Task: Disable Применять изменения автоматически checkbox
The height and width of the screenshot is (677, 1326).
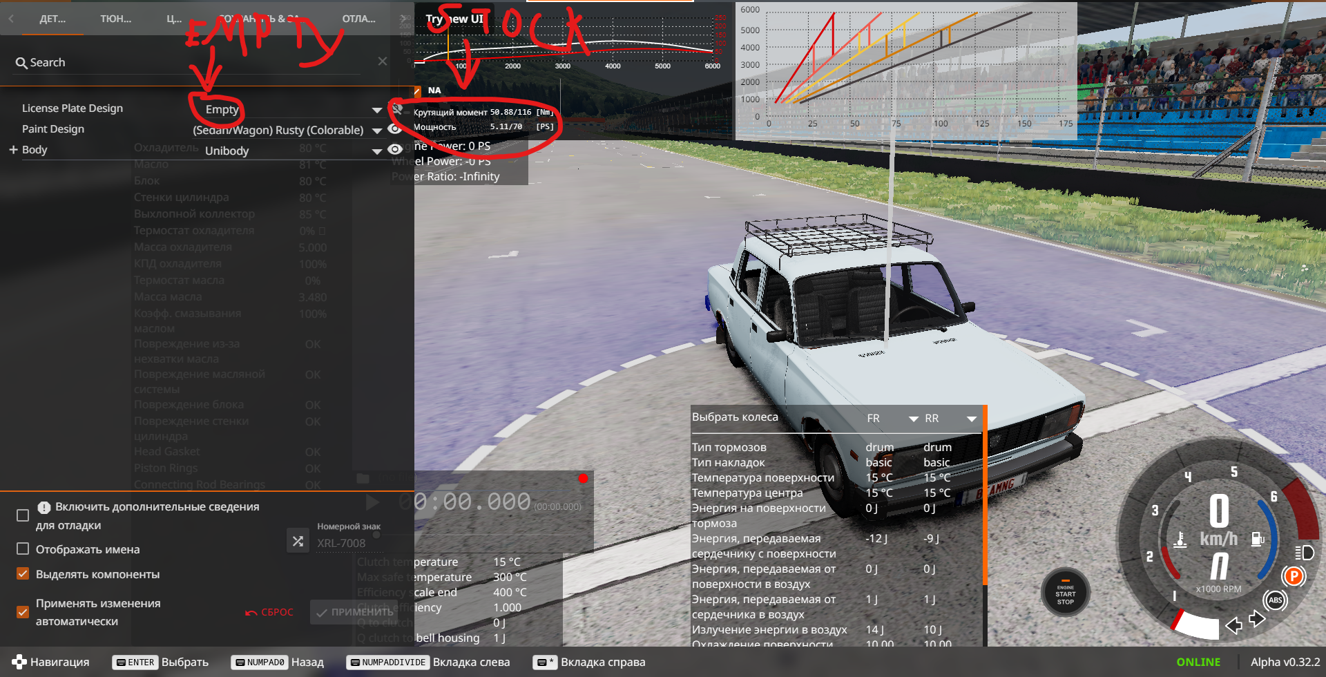Action: click(23, 612)
